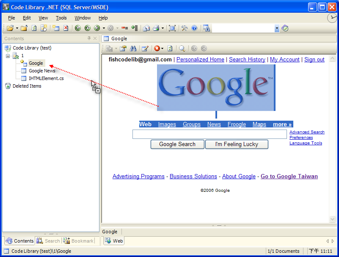Screen dimensions: 339x257
Task: Select the Web tab below the document
Action: point(114,241)
